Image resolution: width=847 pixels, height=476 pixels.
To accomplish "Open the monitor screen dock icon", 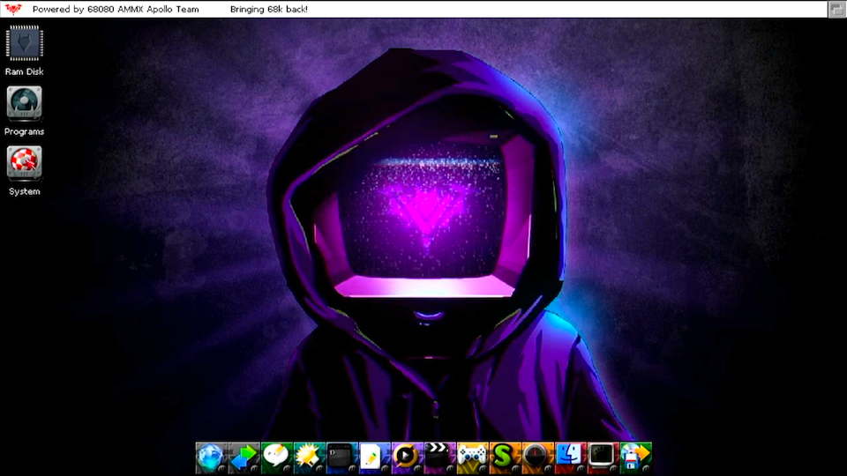I will click(603, 457).
